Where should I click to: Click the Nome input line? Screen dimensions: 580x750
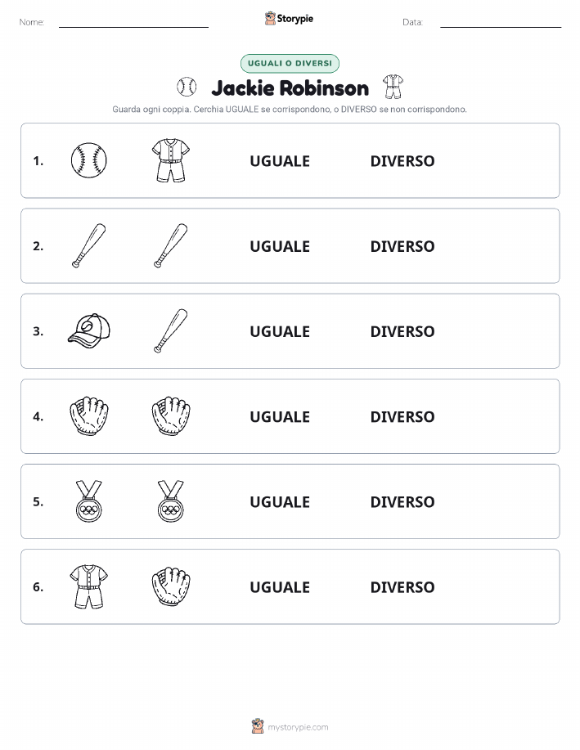click(x=133, y=23)
